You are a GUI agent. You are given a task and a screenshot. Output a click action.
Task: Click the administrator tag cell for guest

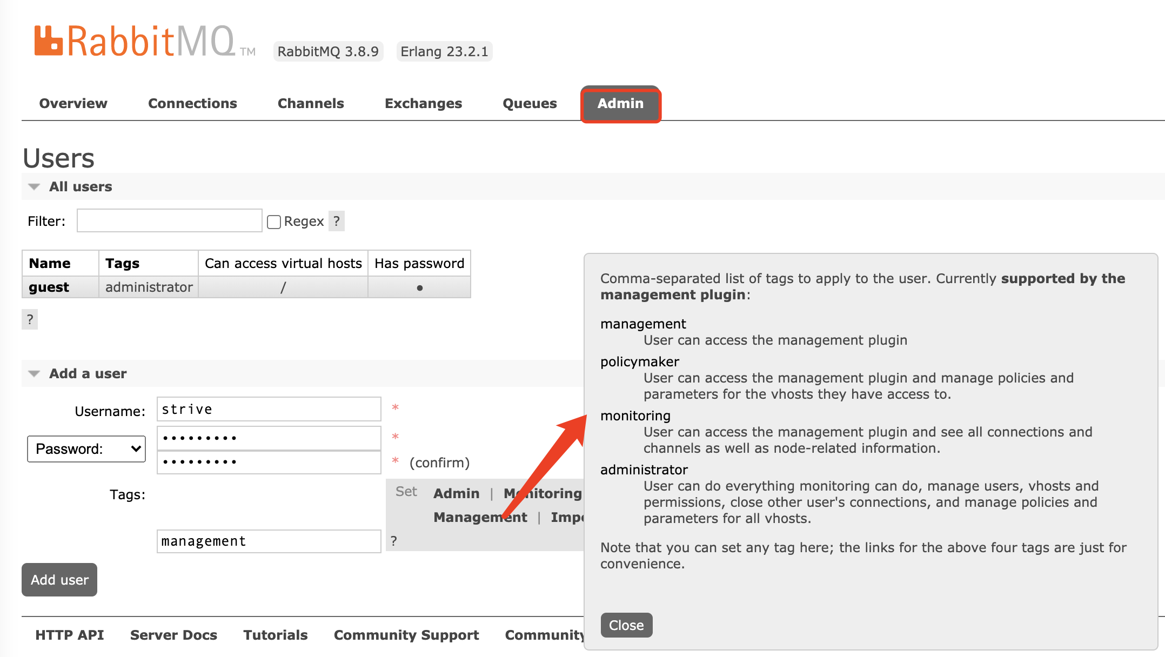(149, 287)
